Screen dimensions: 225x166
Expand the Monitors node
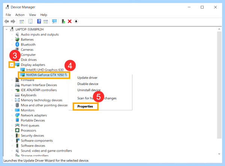coord(12,110)
